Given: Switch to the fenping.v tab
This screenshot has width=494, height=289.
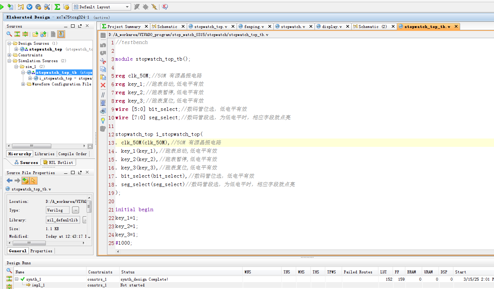Looking at the screenshot, I should pyautogui.click(x=254, y=27).
